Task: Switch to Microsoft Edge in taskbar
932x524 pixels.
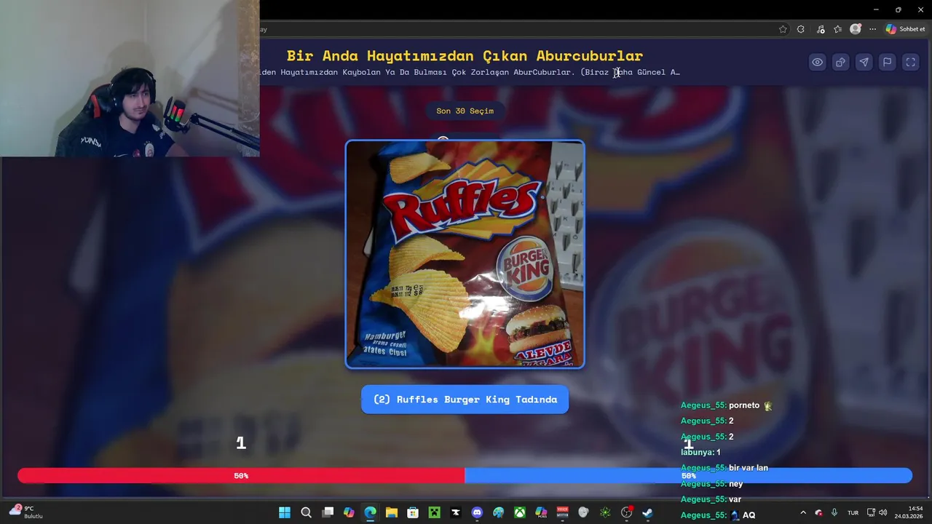Action: point(370,512)
